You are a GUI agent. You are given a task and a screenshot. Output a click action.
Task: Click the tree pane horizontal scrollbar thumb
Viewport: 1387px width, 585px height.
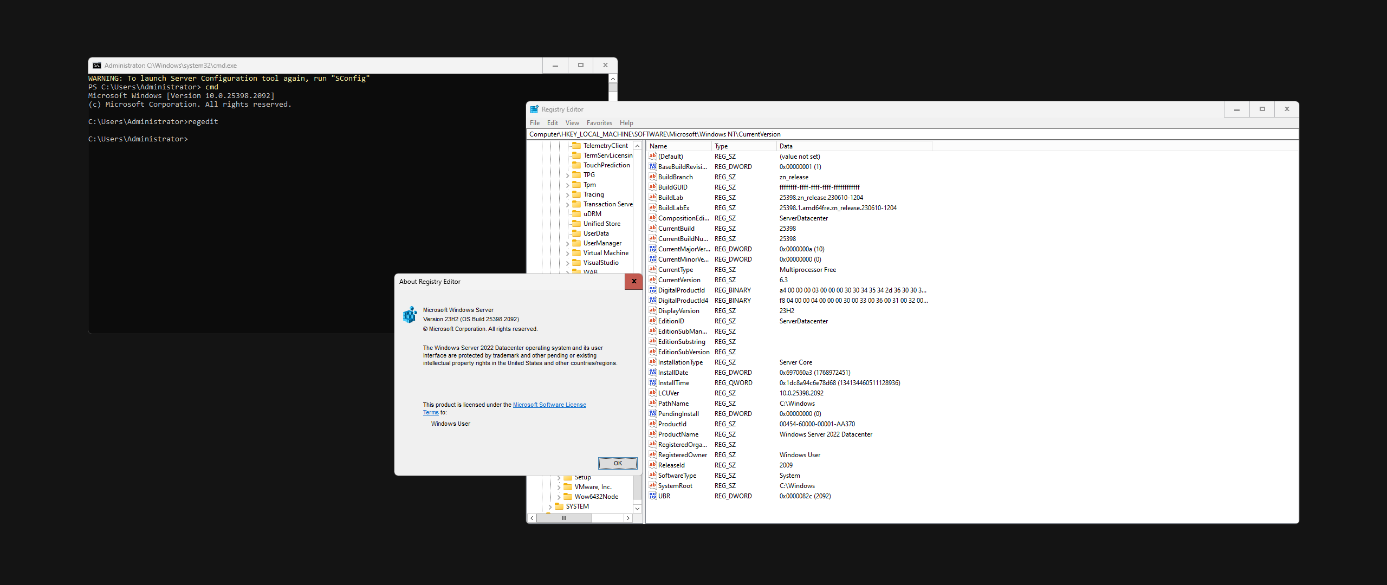coord(564,518)
